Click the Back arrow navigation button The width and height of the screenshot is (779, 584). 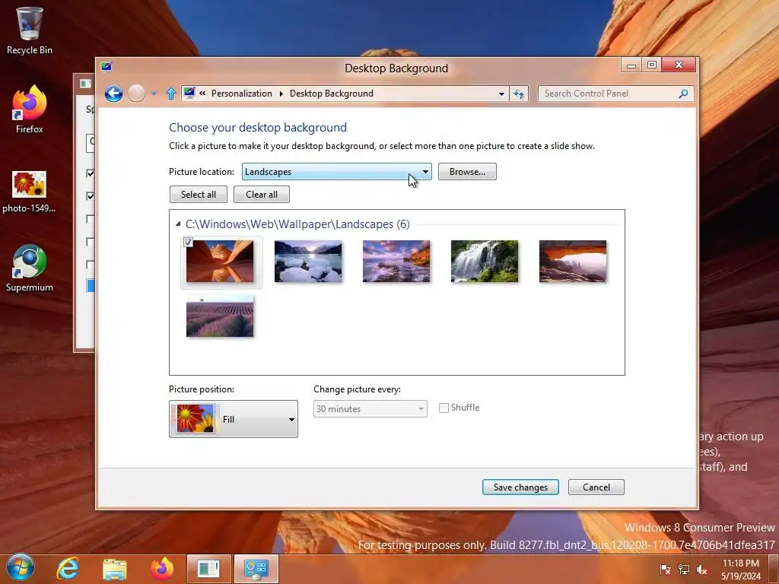click(114, 94)
